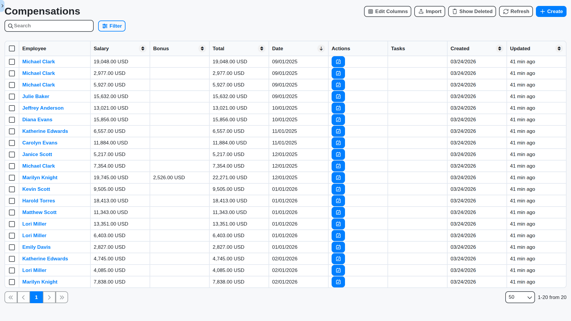Expand the collapsed sidebar arrow
The height and width of the screenshot is (321, 571).
[x=2, y=6]
